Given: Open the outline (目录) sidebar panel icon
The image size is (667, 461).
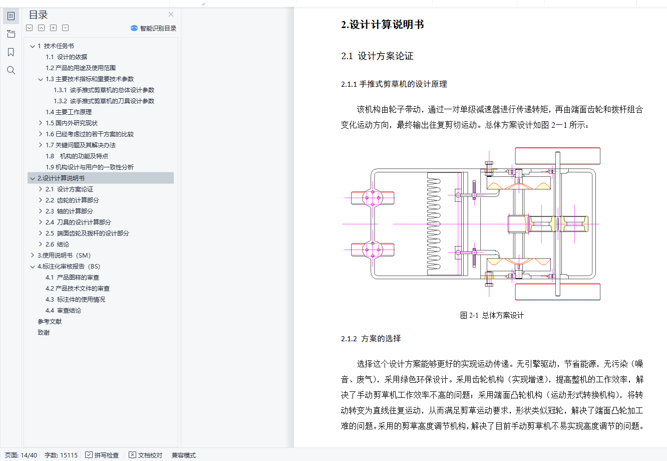Looking at the screenshot, I should [11, 16].
